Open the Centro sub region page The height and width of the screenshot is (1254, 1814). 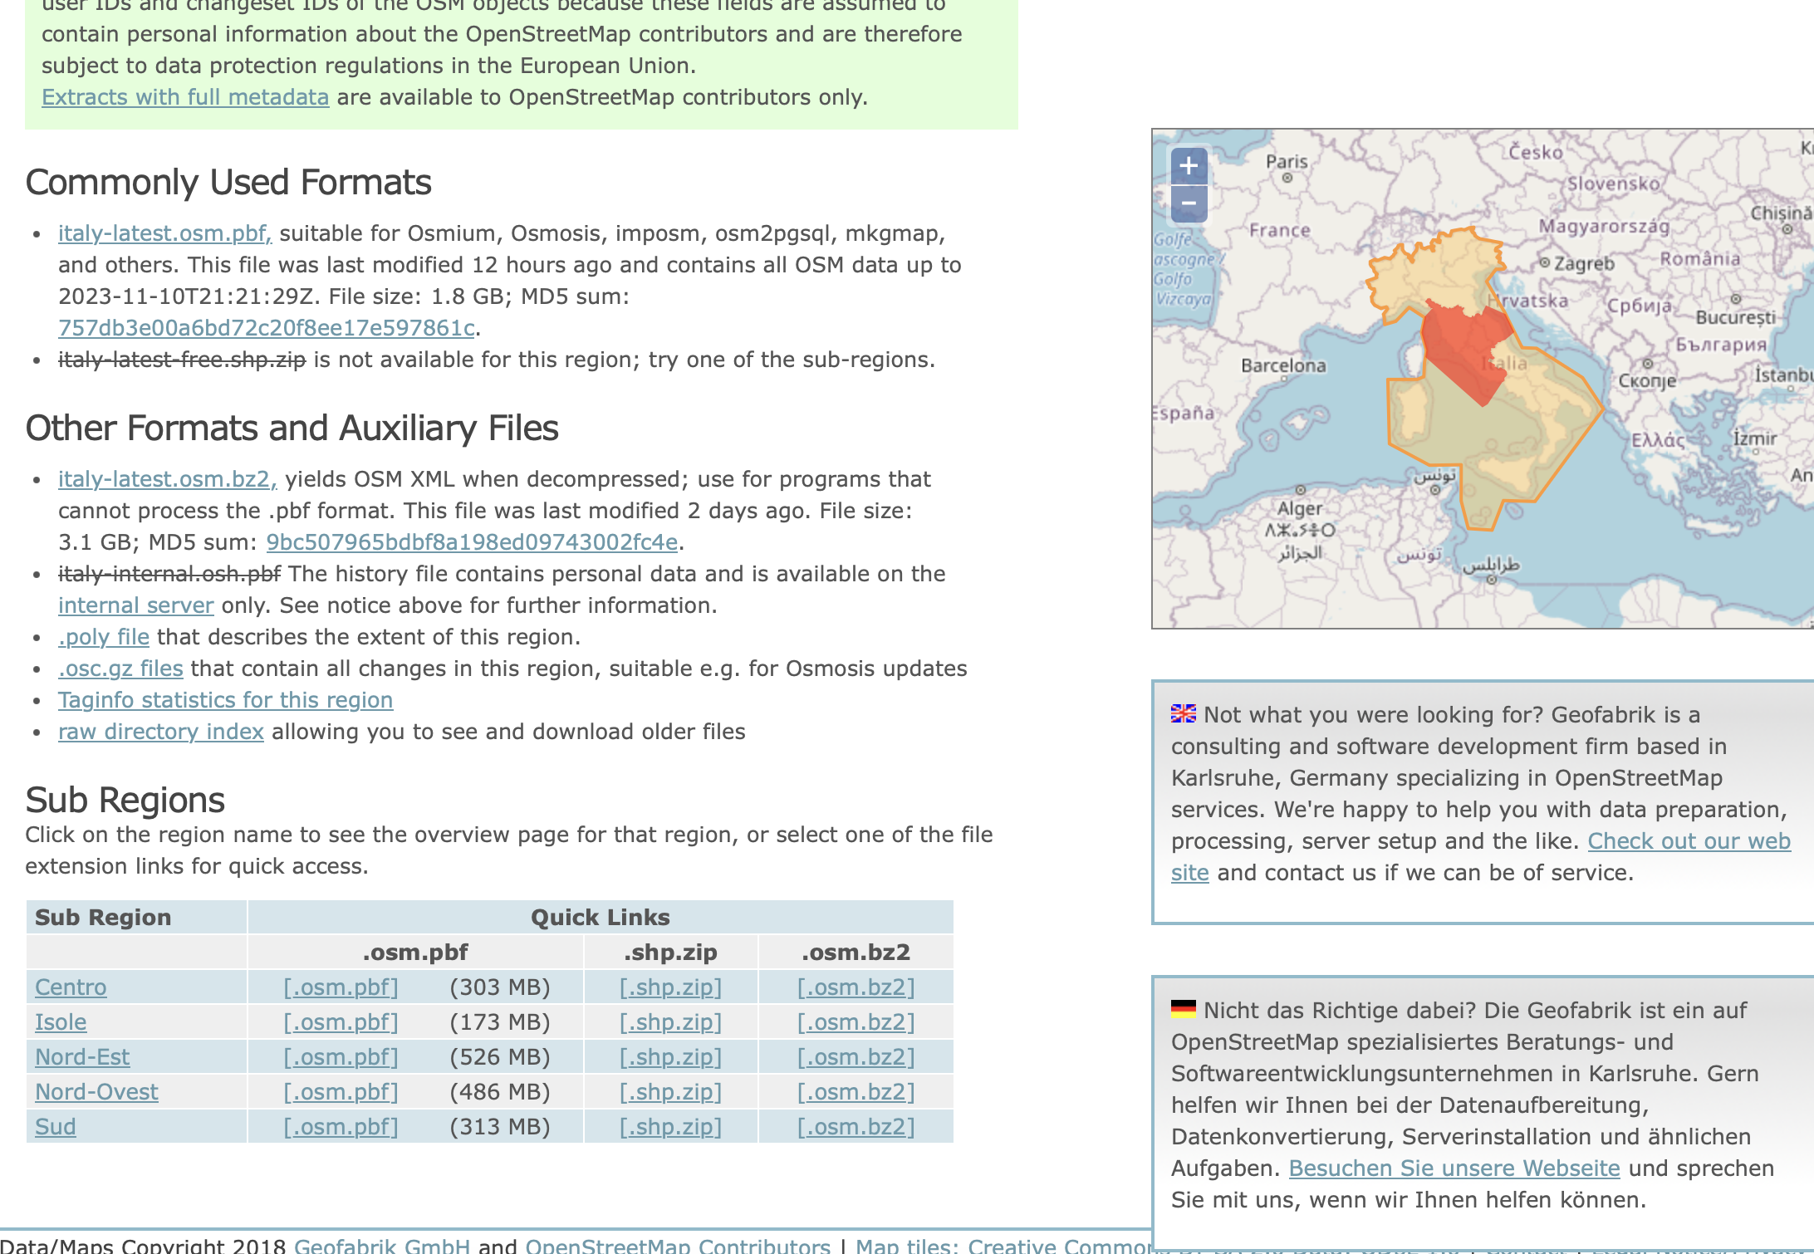coord(71,987)
